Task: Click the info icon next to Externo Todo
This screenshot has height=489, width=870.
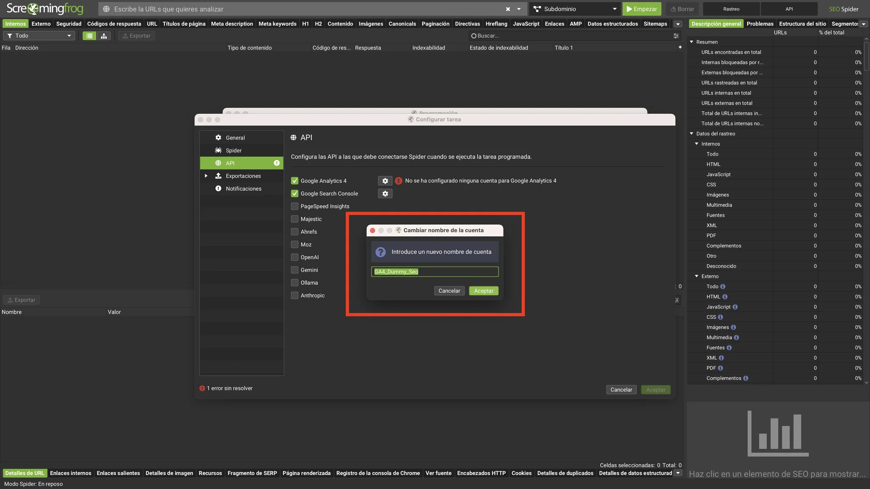Action: 723,287
